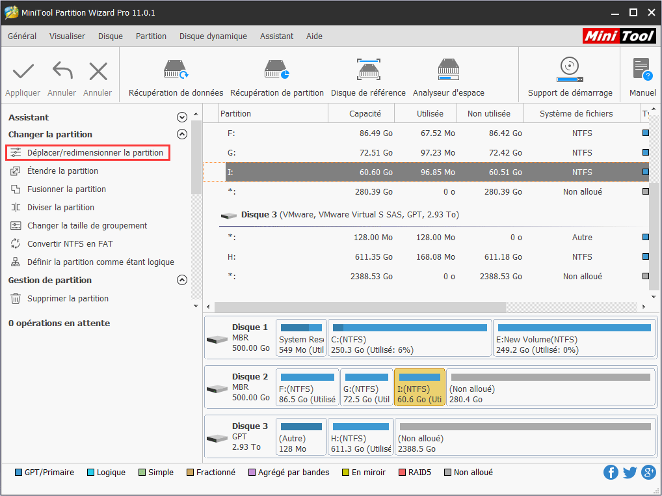Viewport: 662px width, 496px height.
Task: Select the 128.00 Mo Autre partition row
Action: point(427,238)
